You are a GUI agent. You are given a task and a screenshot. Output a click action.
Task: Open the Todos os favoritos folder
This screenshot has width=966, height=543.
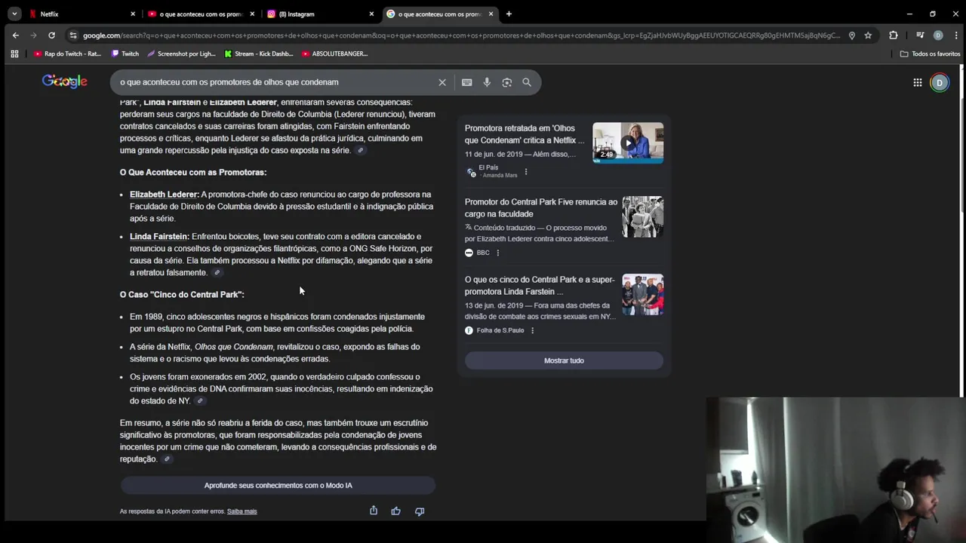(930, 54)
